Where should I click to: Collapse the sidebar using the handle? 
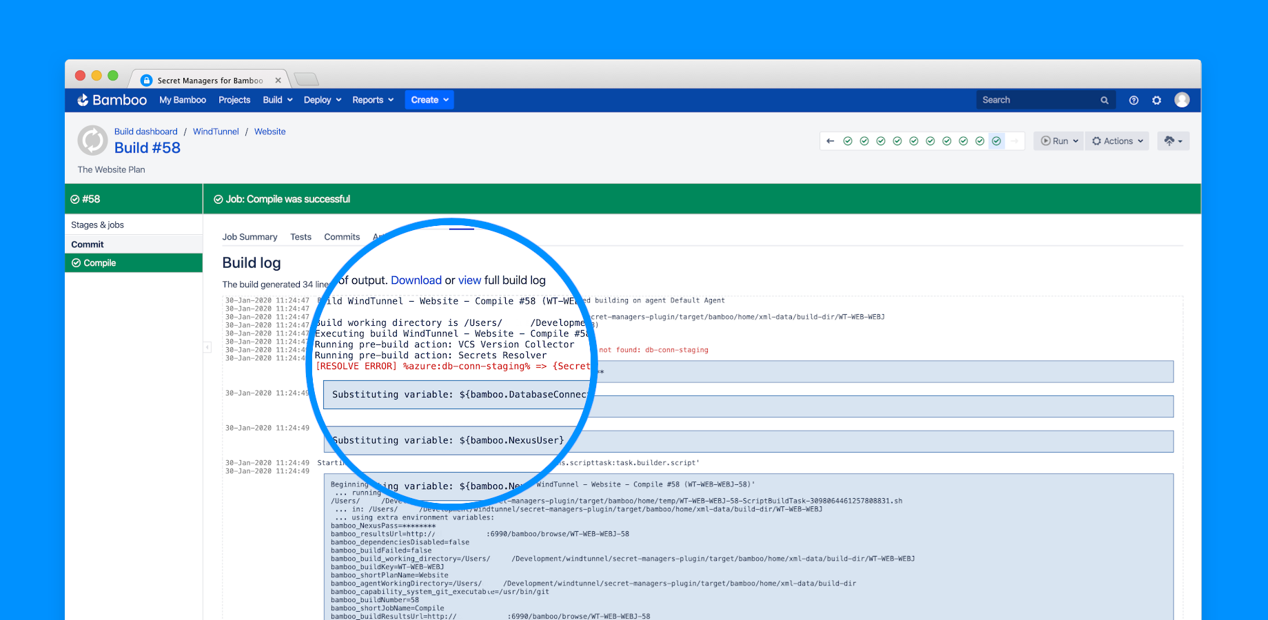click(207, 347)
